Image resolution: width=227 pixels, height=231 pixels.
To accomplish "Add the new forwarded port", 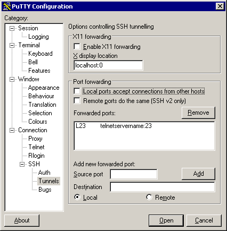I will (198, 174).
